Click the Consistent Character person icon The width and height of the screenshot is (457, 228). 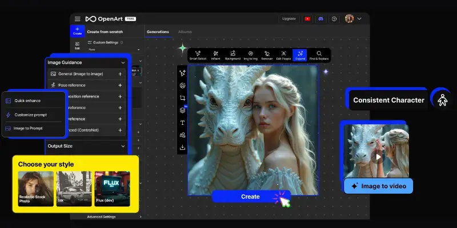pyautogui.click(x=442, y=100)
